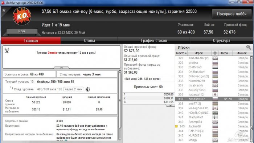
Task: Sort by Игрок column header
Action: pyautogui.click(x=199, y=53)
